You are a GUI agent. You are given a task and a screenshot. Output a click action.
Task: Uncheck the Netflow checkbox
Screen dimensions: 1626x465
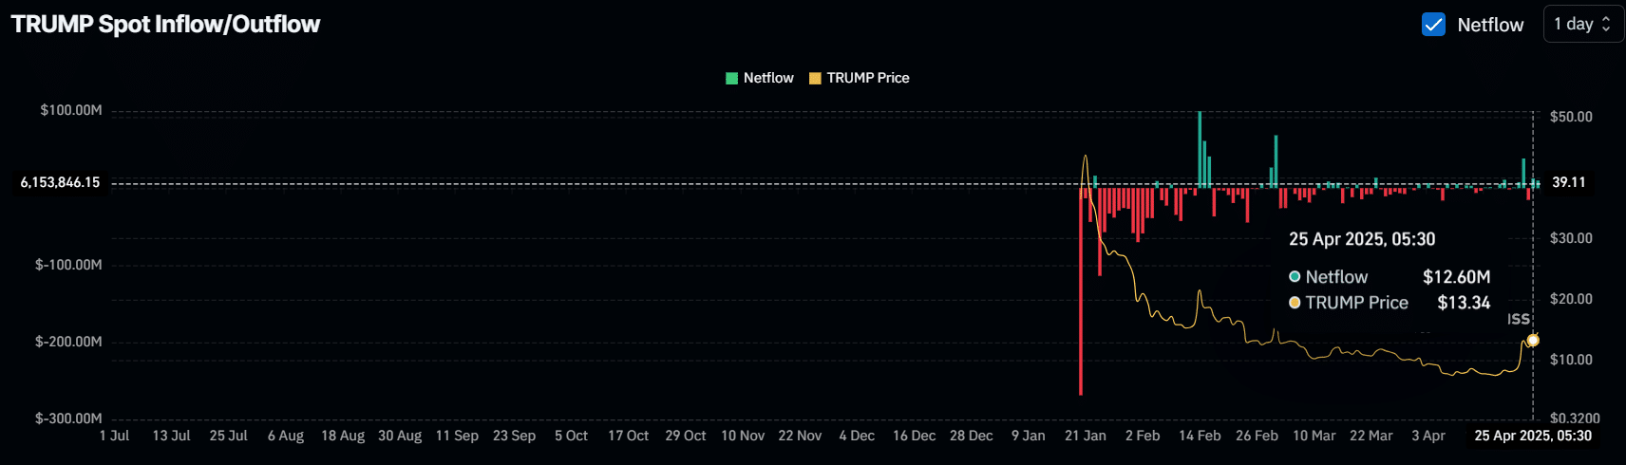point(1433,25)
